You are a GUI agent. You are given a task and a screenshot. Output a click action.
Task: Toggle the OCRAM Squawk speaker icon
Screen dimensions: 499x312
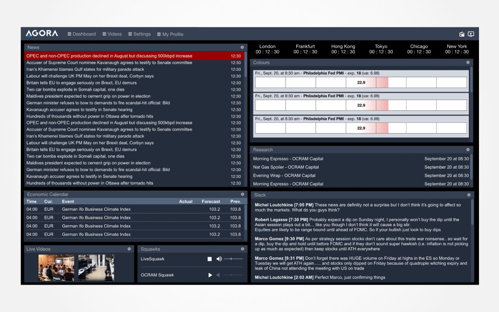coord(218,275)
